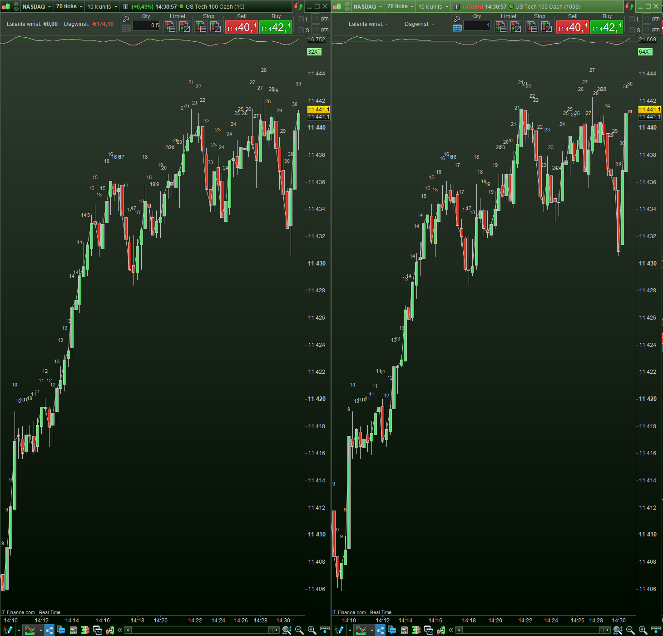
Task: Select the drawing pencil tool in the left chart
Action: (8, 630)
